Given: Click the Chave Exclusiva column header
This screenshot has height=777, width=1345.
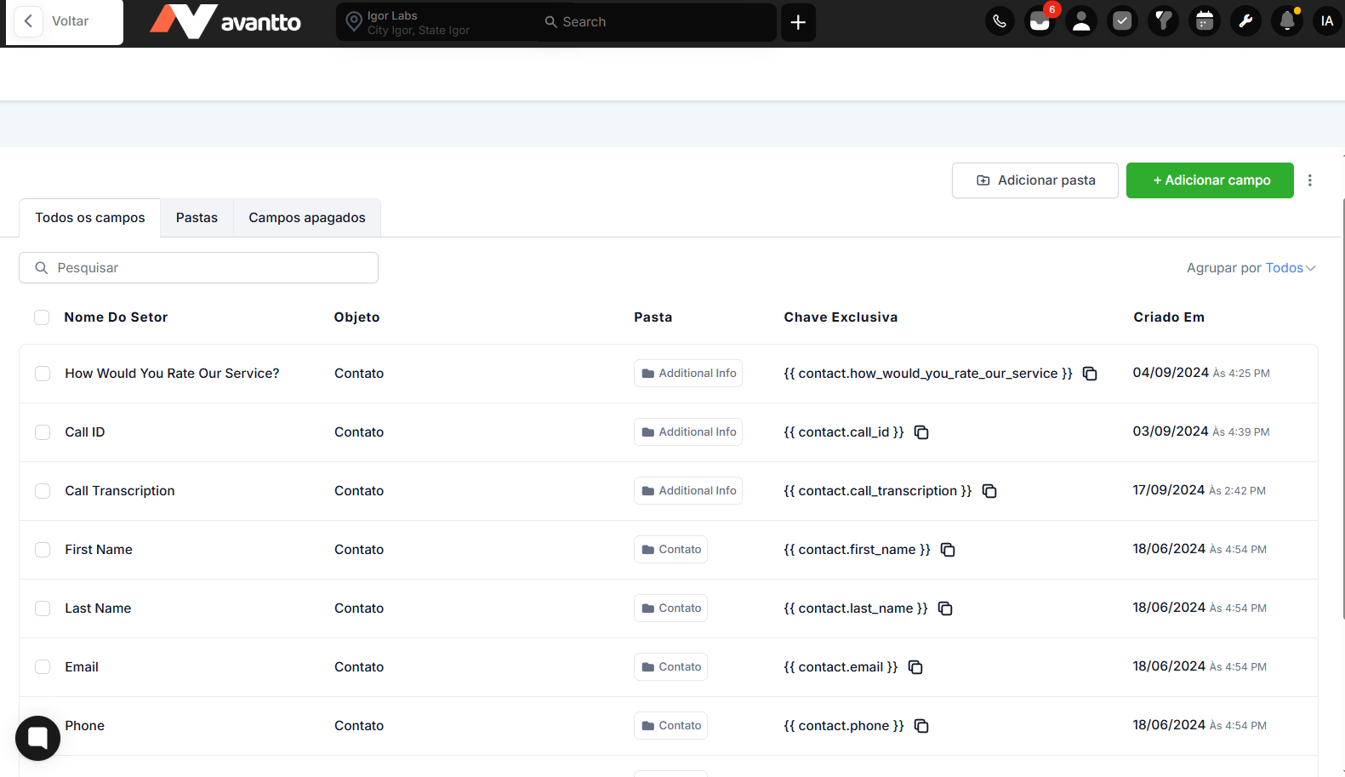Looking at the screenshot, I should pyautogui.click(x=841, y=317).
